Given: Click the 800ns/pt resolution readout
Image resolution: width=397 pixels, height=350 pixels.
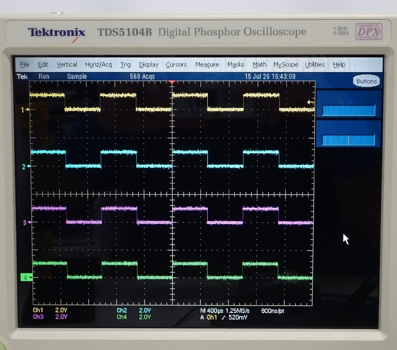Looking at the screenshot, I should (x=273, y=311).
